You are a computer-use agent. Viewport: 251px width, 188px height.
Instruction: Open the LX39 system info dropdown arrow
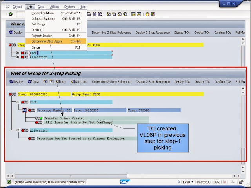[193, 182]
